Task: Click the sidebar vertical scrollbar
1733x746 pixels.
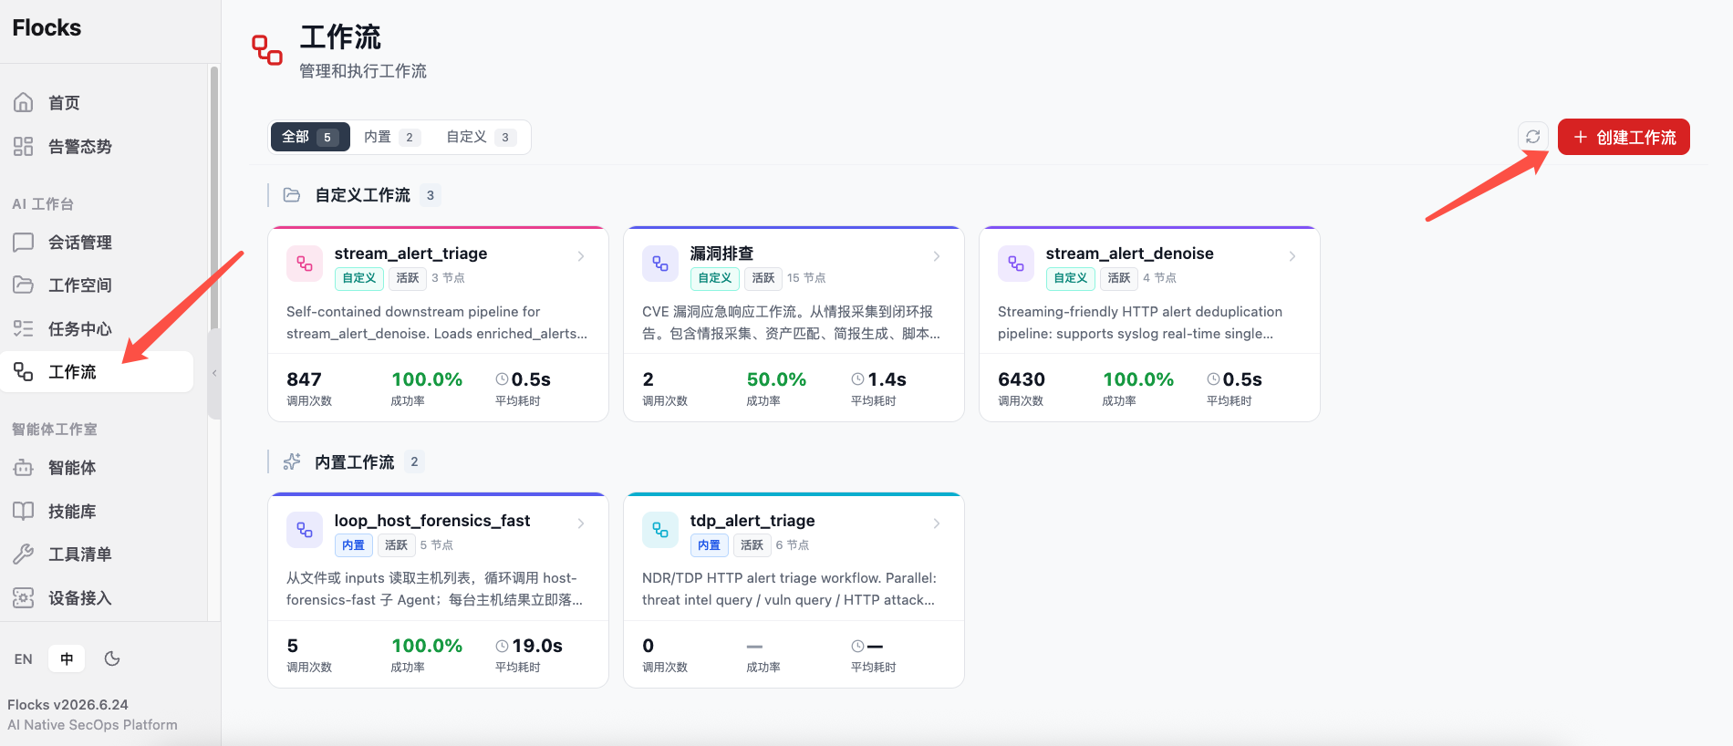Action: point(214,196)
